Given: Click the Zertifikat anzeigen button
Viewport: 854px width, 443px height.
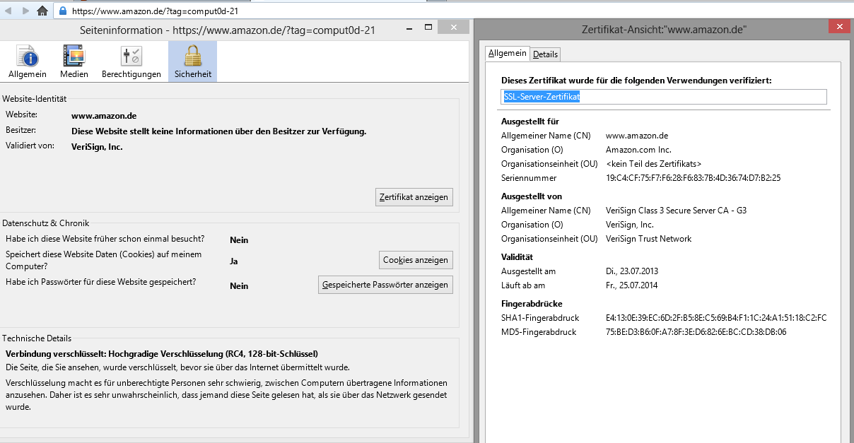Looking at the screenshot, I should click(414, 197).
